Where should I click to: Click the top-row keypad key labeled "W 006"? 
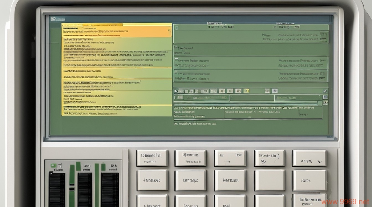click(x=230, y=158)
